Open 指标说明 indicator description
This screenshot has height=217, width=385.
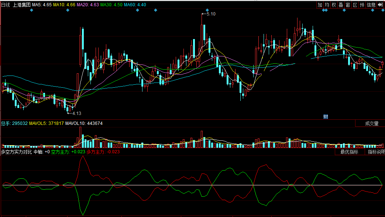tap(376, 152)
